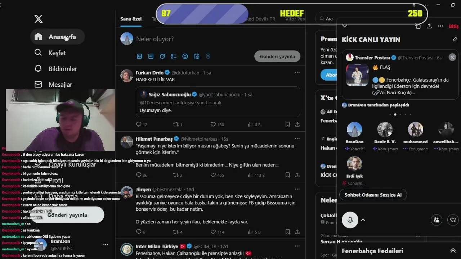461x259 pixels.
Task: Tag a location in the new post
Action: point(208,56)
